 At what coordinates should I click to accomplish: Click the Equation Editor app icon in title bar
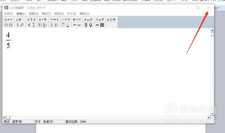6,8
